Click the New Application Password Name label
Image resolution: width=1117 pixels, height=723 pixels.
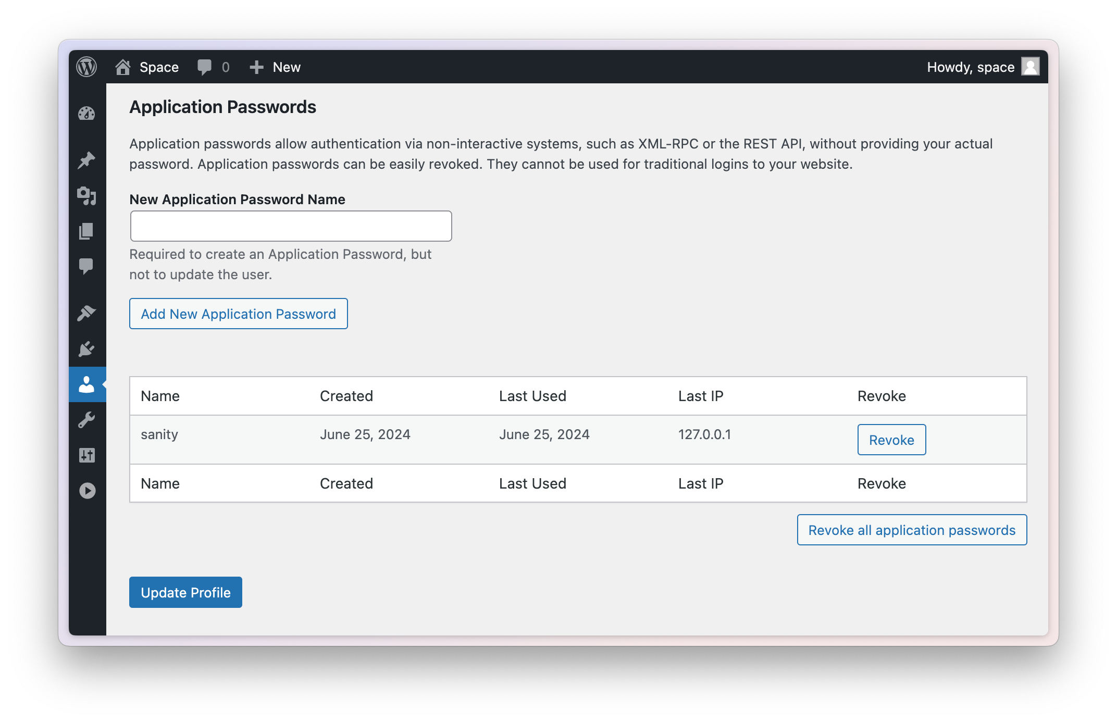click(237, 199)
